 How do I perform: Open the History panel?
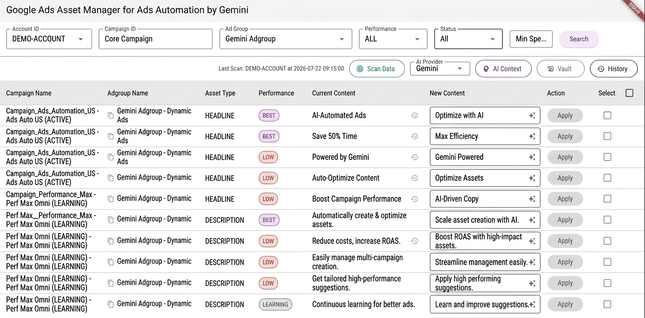pos(613,68)
